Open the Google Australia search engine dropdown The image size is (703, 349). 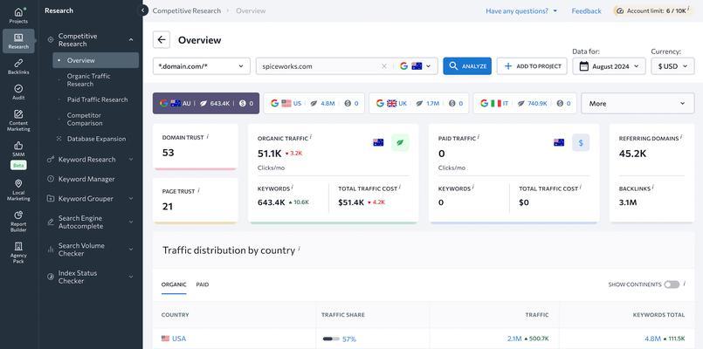416,66
